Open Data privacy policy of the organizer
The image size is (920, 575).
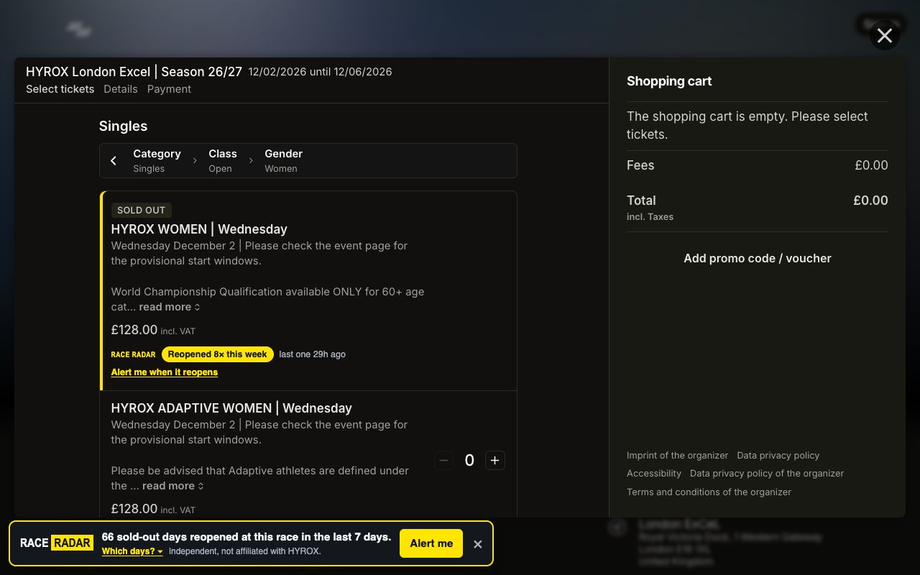[x=767, y=474]
